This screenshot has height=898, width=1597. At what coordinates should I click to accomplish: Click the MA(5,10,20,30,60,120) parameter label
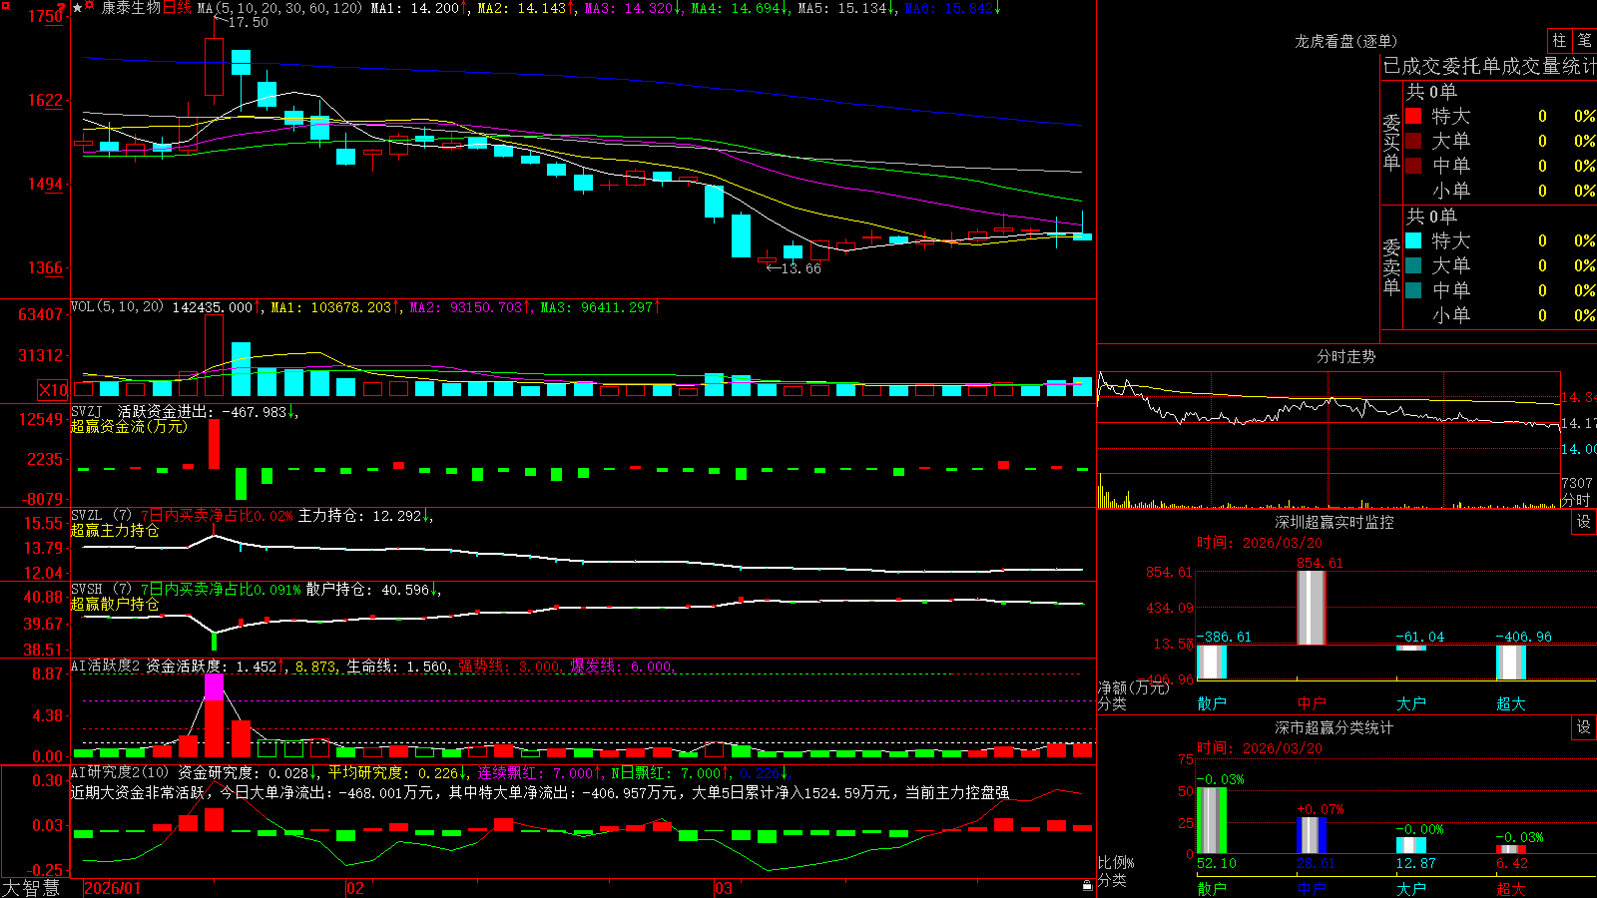(279, 8)
